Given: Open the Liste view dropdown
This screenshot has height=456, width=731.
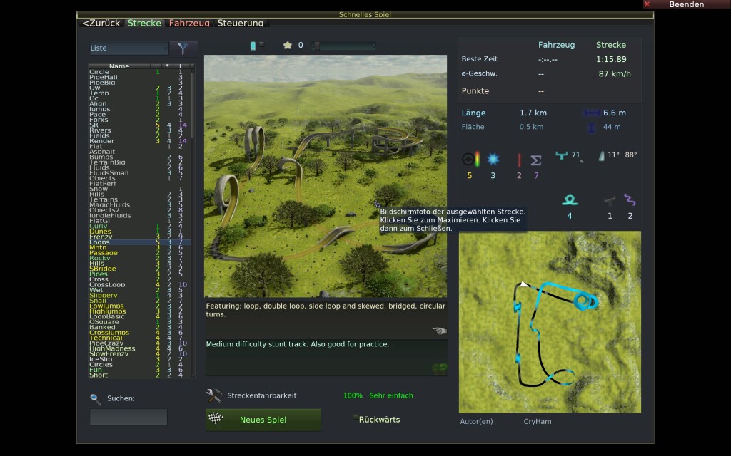Looking at the screenshot, I should tap(128, 48).
